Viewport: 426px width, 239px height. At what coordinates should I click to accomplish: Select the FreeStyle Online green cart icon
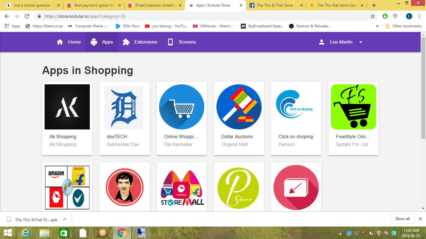353,107
